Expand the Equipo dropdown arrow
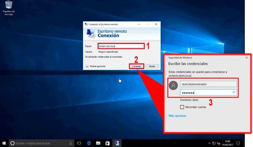This screenshot has width=253, height=147. (x=142, y=46)
